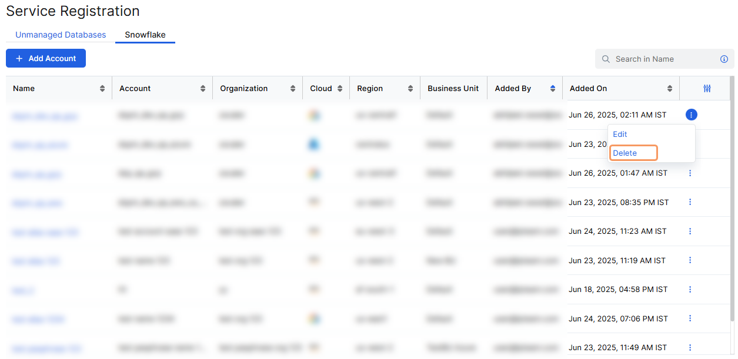738x359 pixels.
Task: Click the info icon in search box
Action: point(724,59)
